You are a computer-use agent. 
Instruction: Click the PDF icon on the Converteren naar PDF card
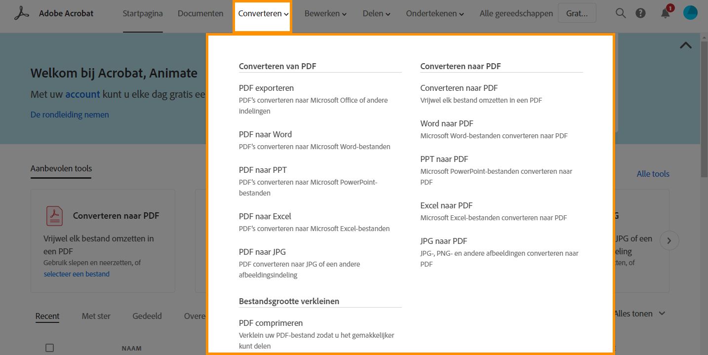click(54, 216)
